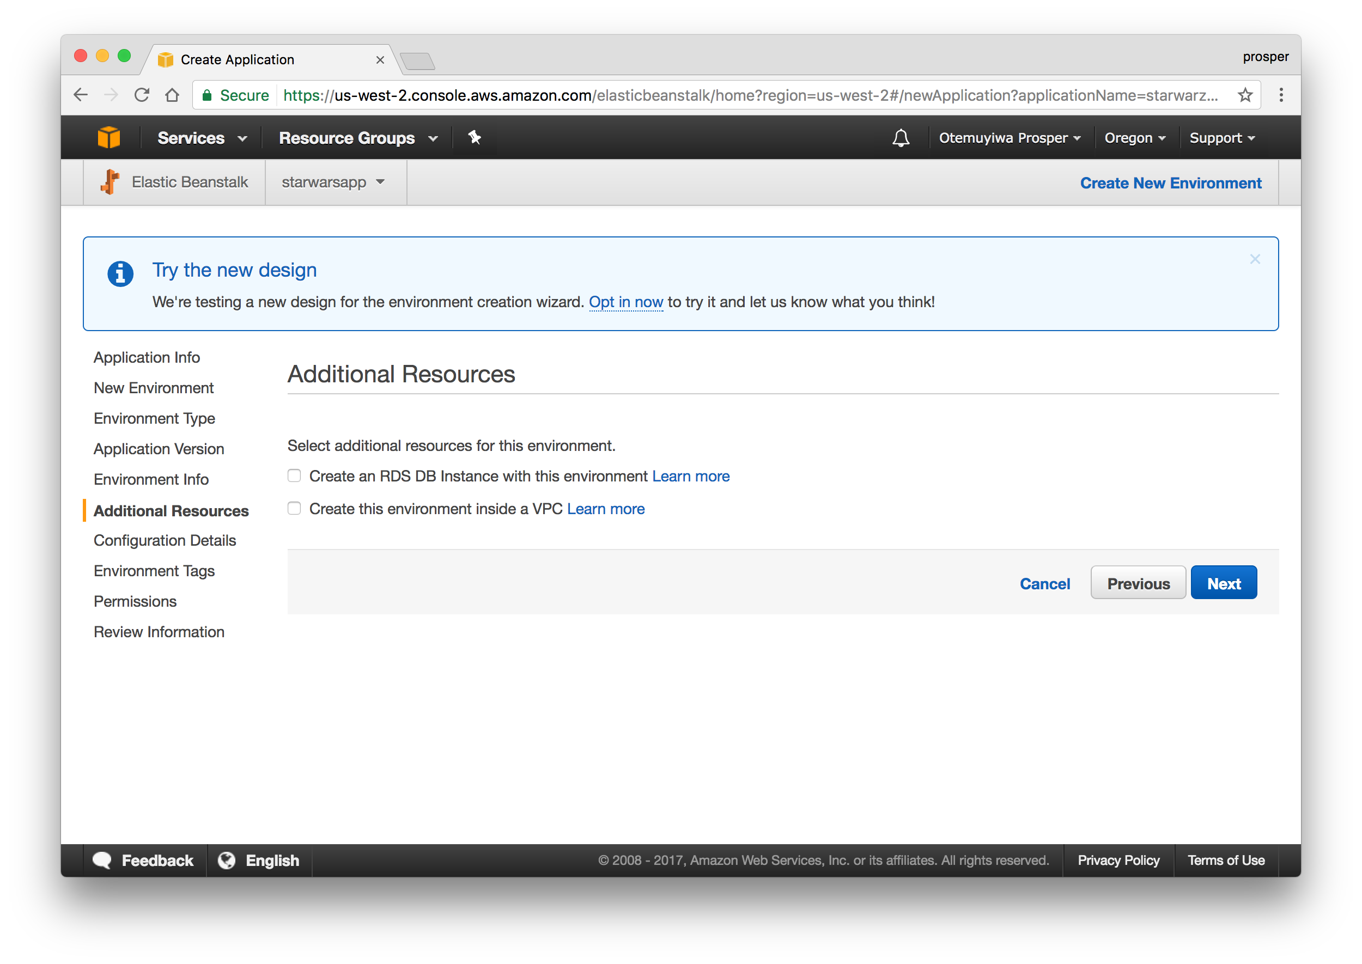Click the browser address bar URL

(x=748, y=95)
